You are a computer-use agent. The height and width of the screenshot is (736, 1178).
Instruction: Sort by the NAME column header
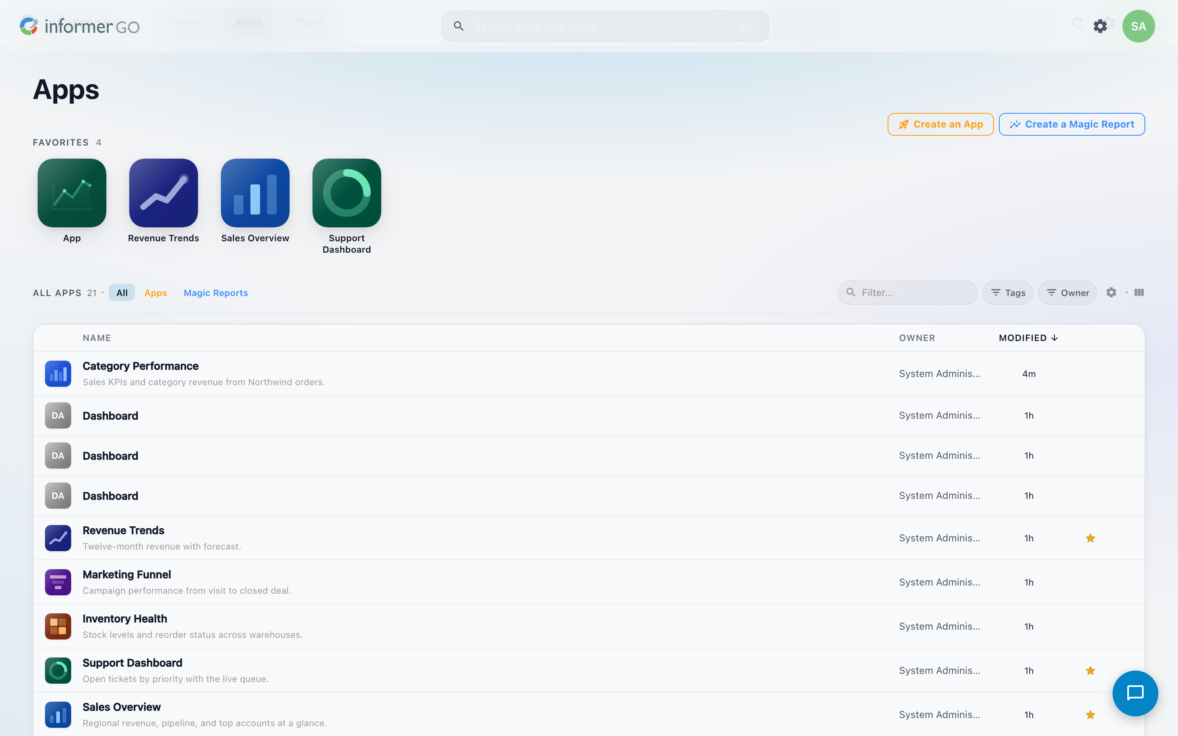point(97,338)
